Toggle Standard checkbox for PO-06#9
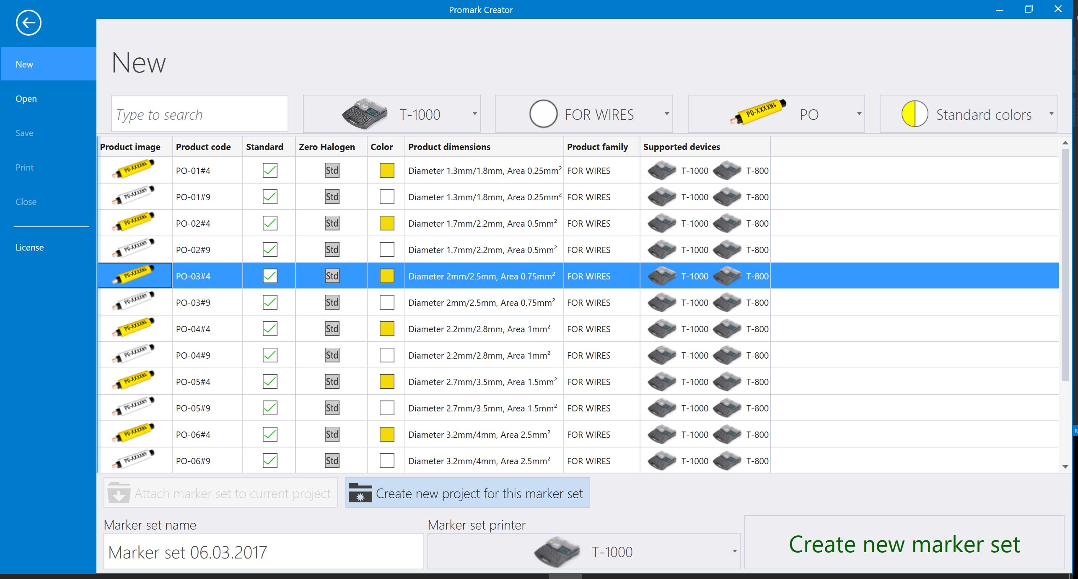1078x579 pixels. click(270, 461)
